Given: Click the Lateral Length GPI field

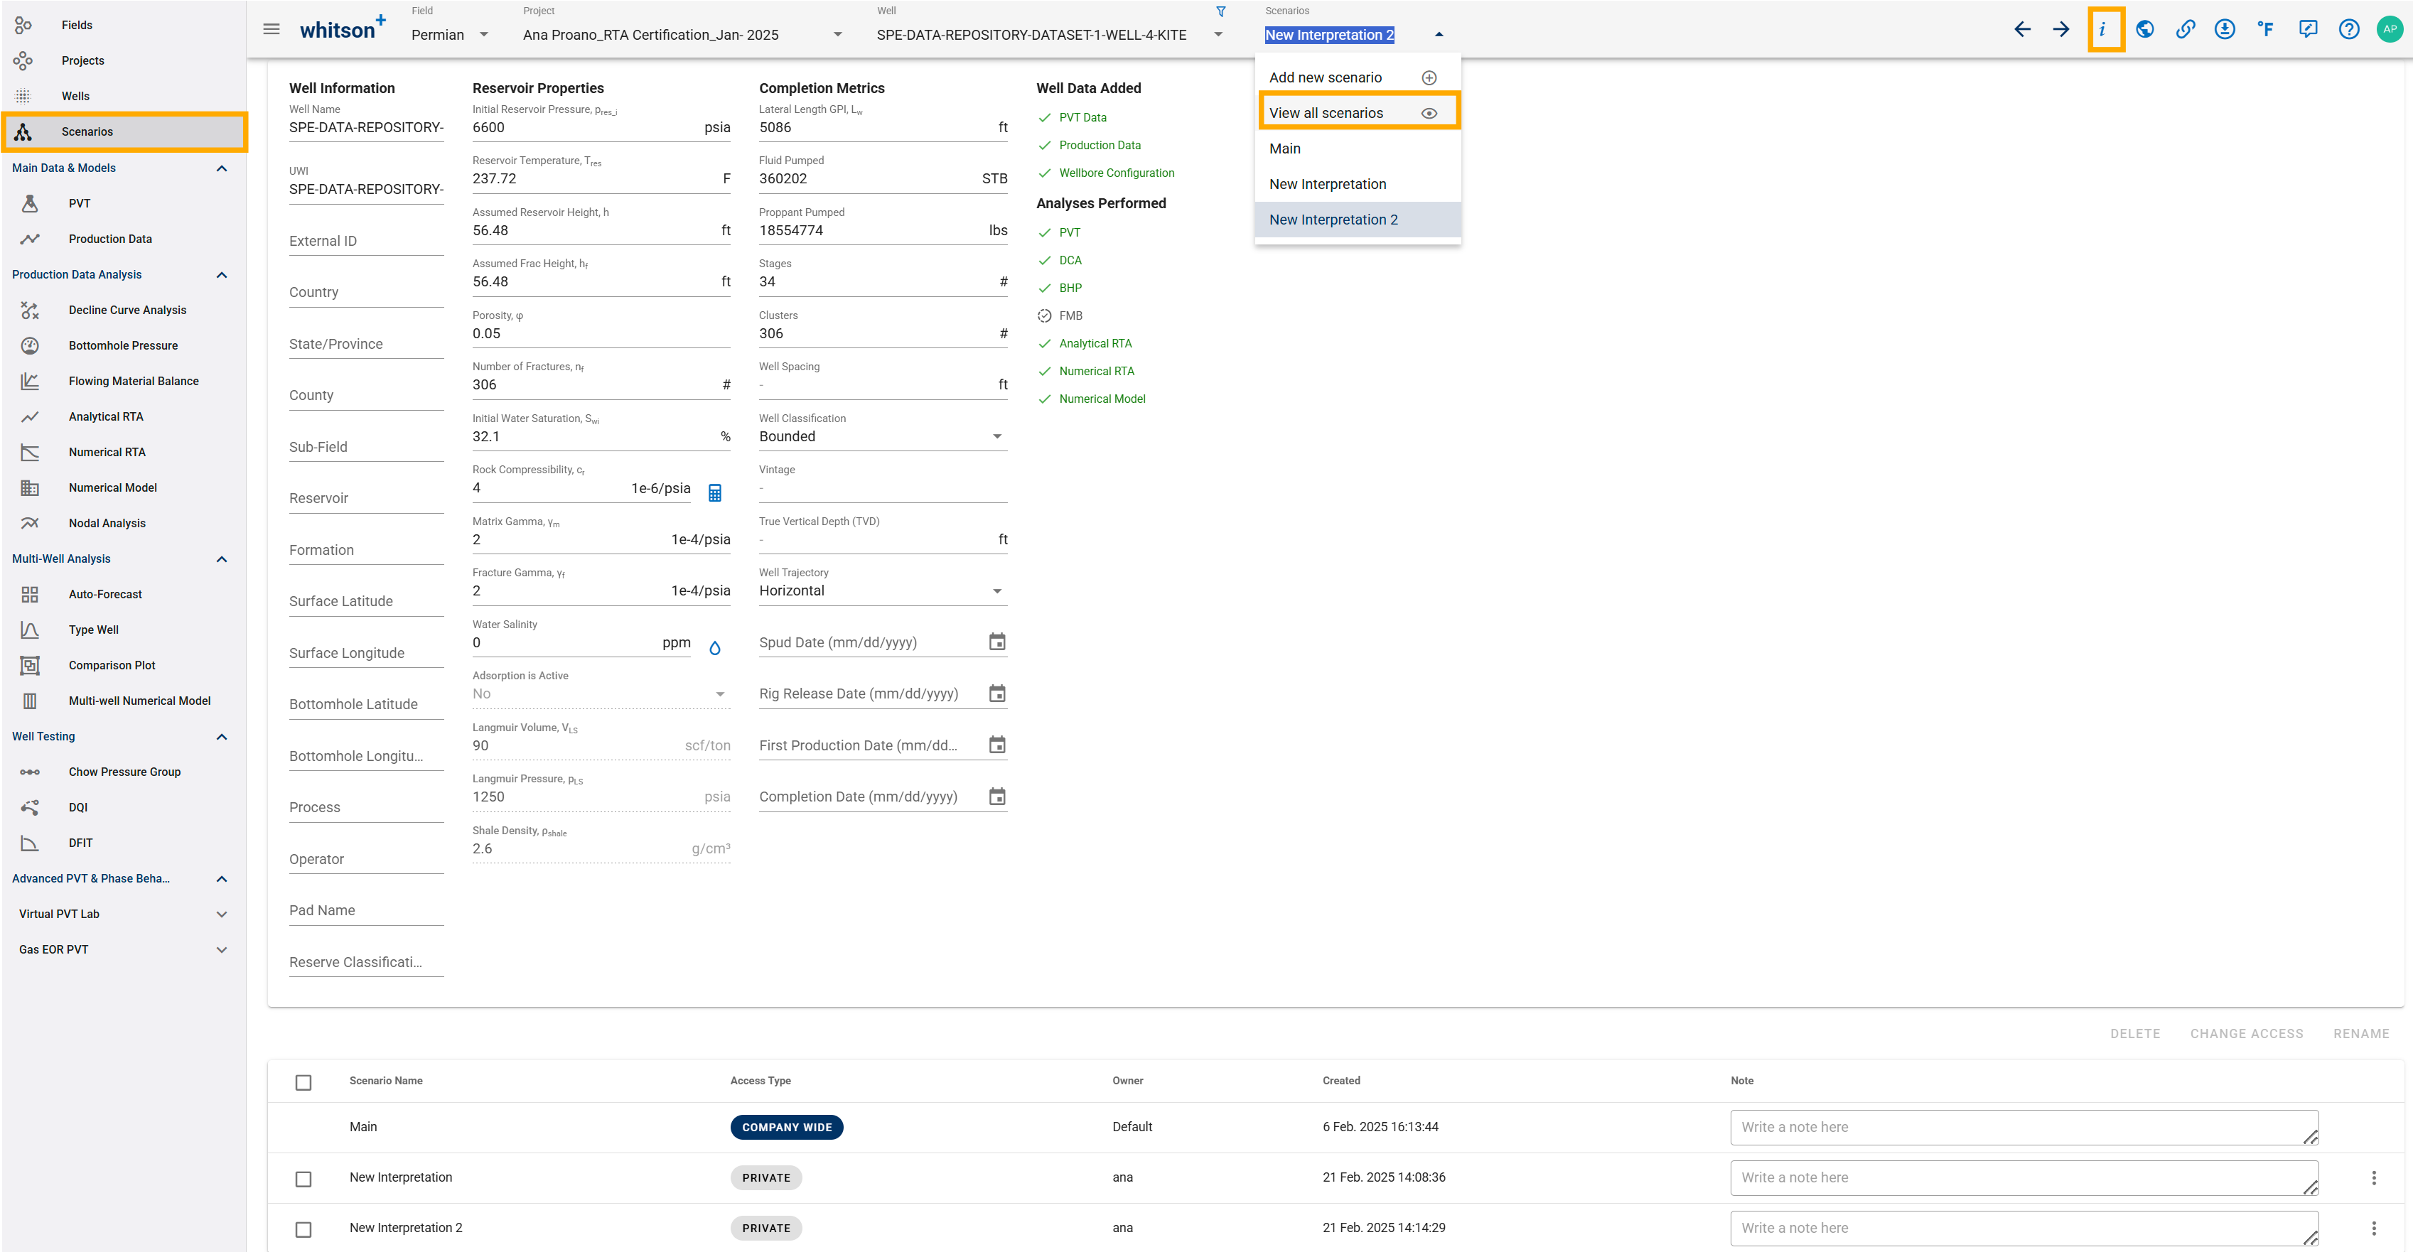Looking at the screenshot, I should click(882, 127).
